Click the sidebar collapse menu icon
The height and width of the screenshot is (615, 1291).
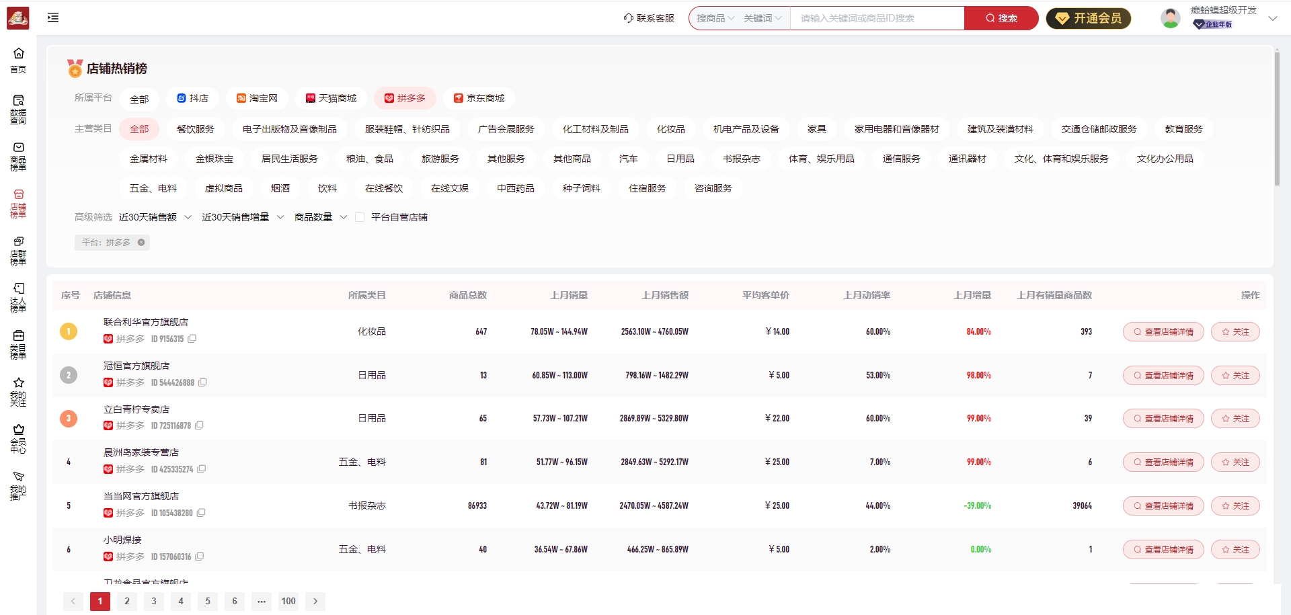click(53, 18)
